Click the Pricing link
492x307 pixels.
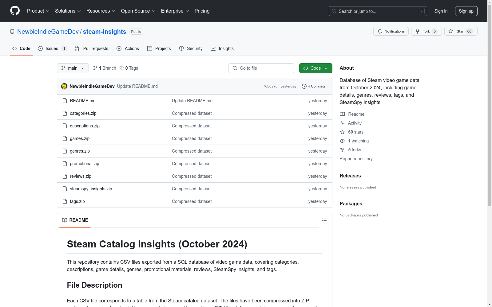click(x=202, y=11)
